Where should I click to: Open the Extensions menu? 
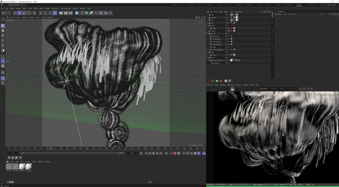[54, 8]
